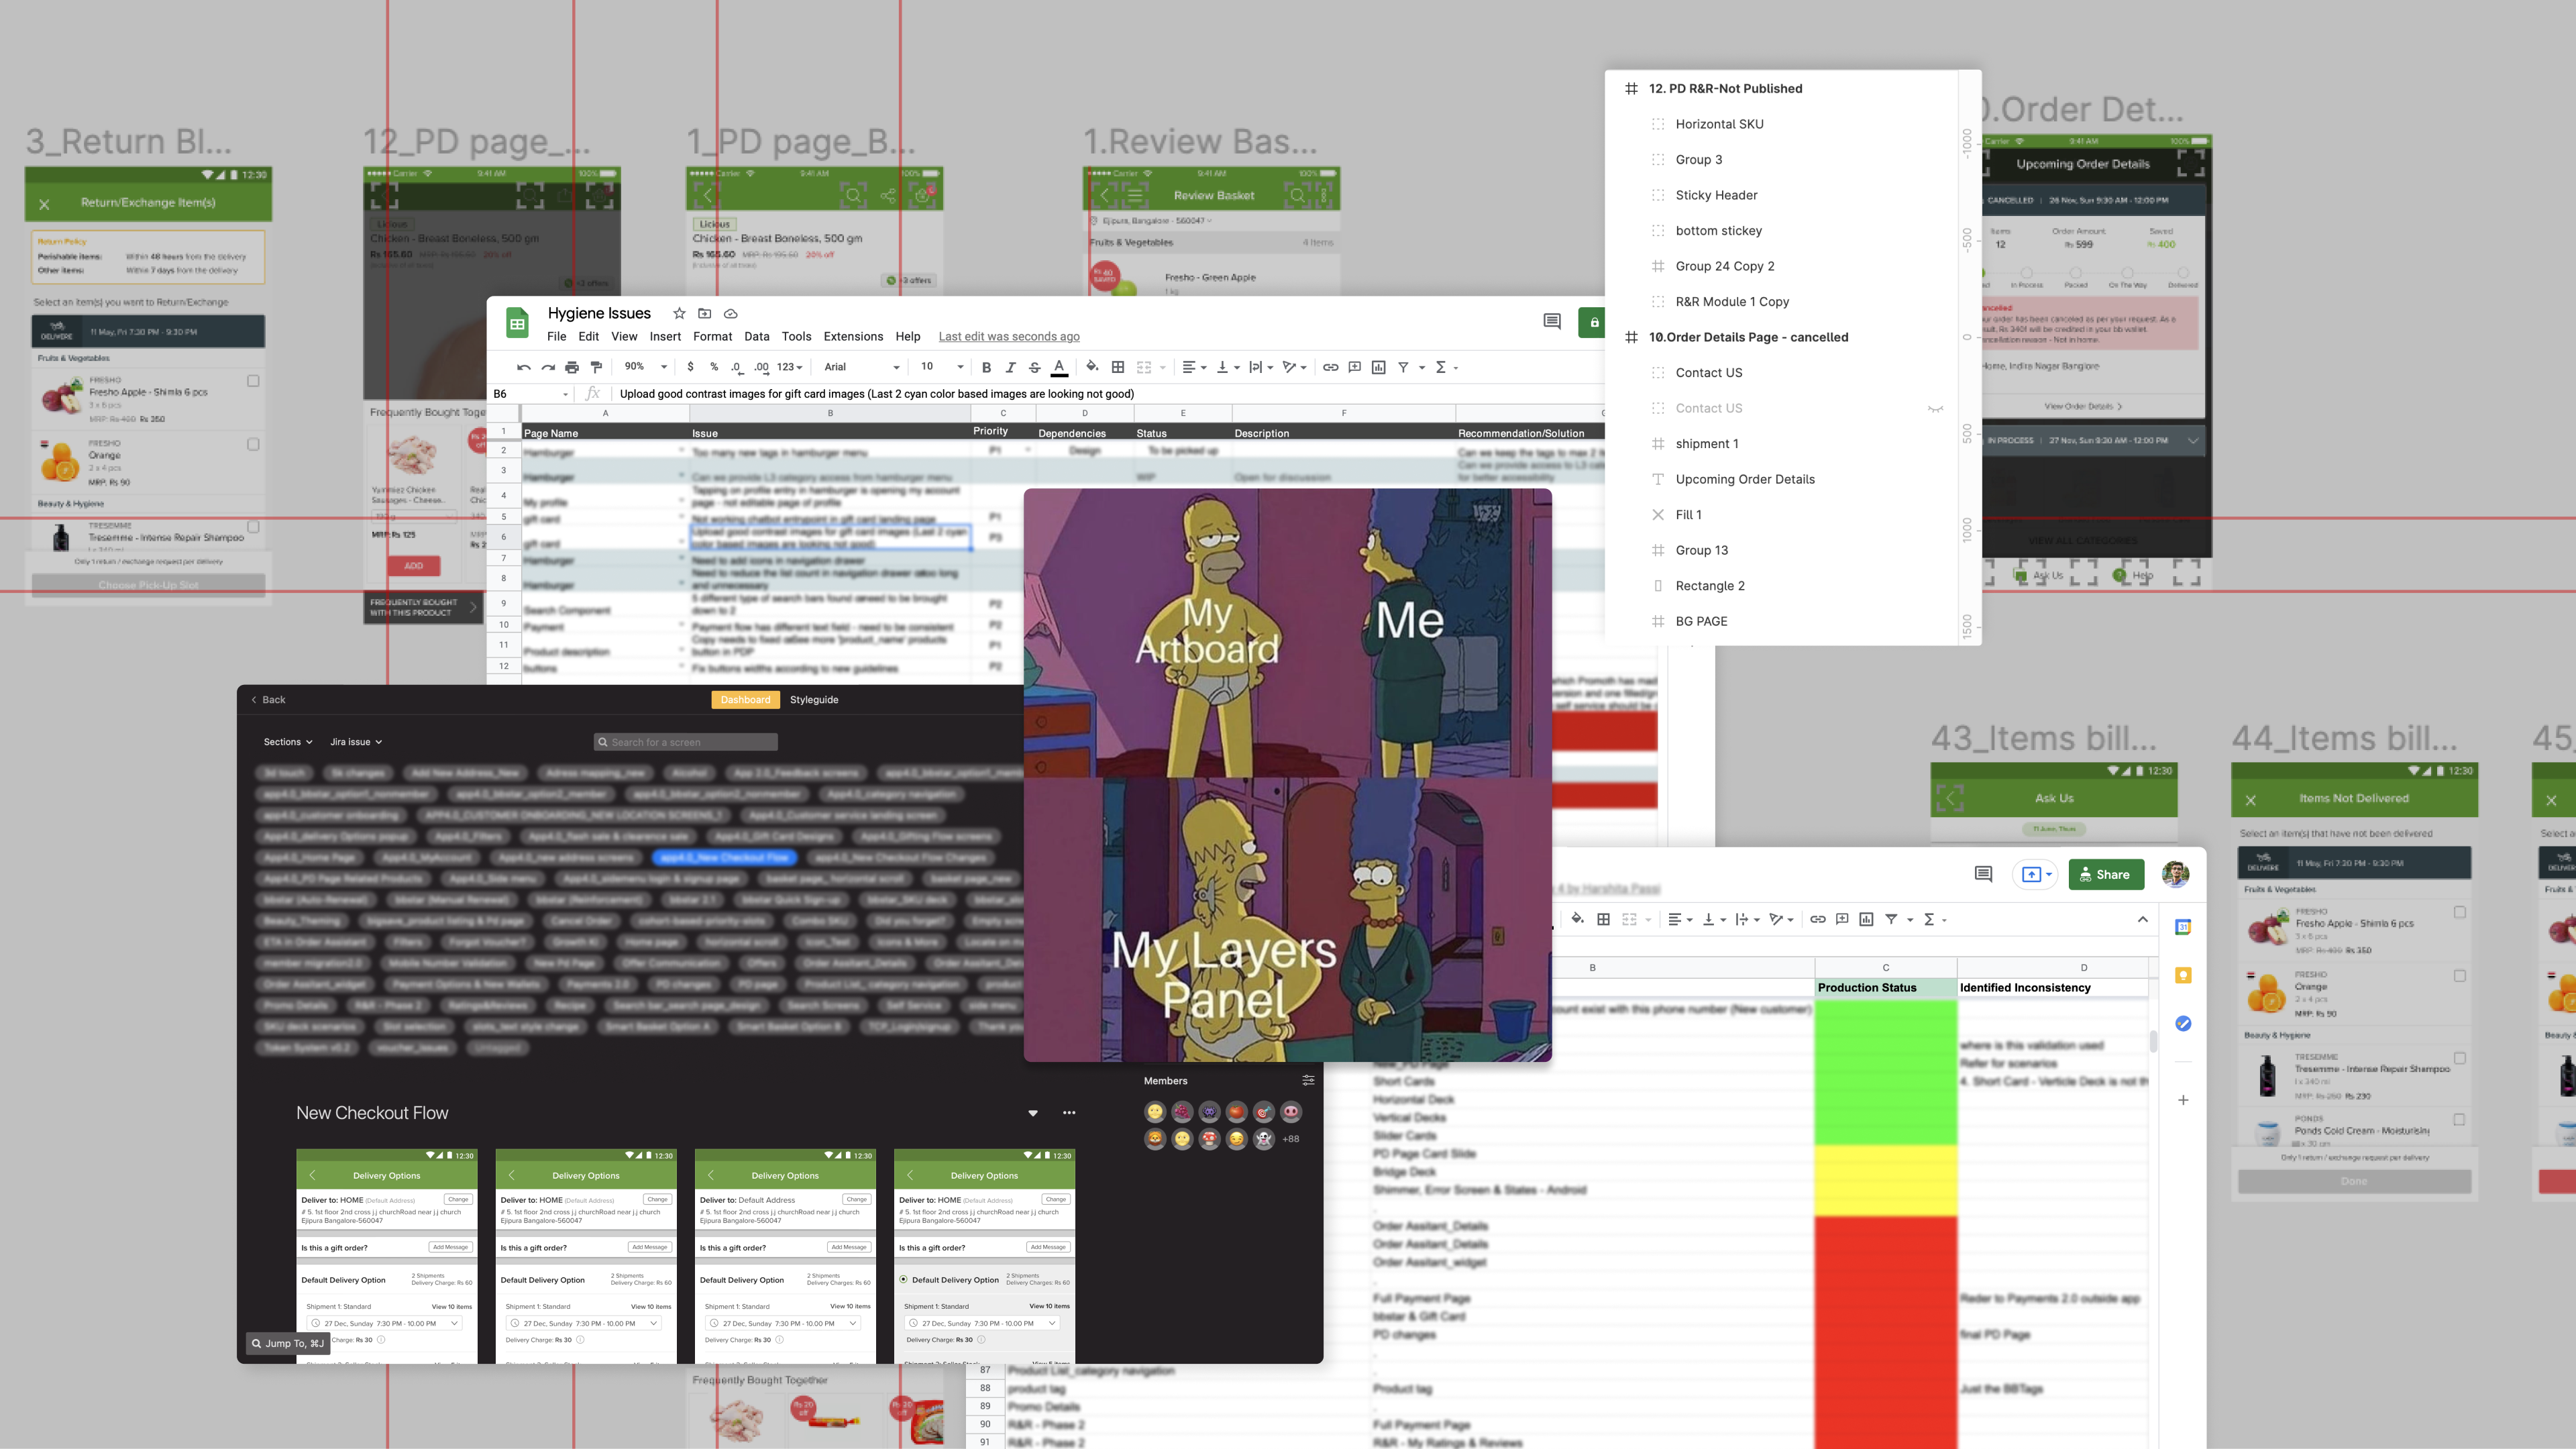Click the Print icon in Hygiene Issues toolbar
This screenshot has height=1449, width=2576.
572,367
